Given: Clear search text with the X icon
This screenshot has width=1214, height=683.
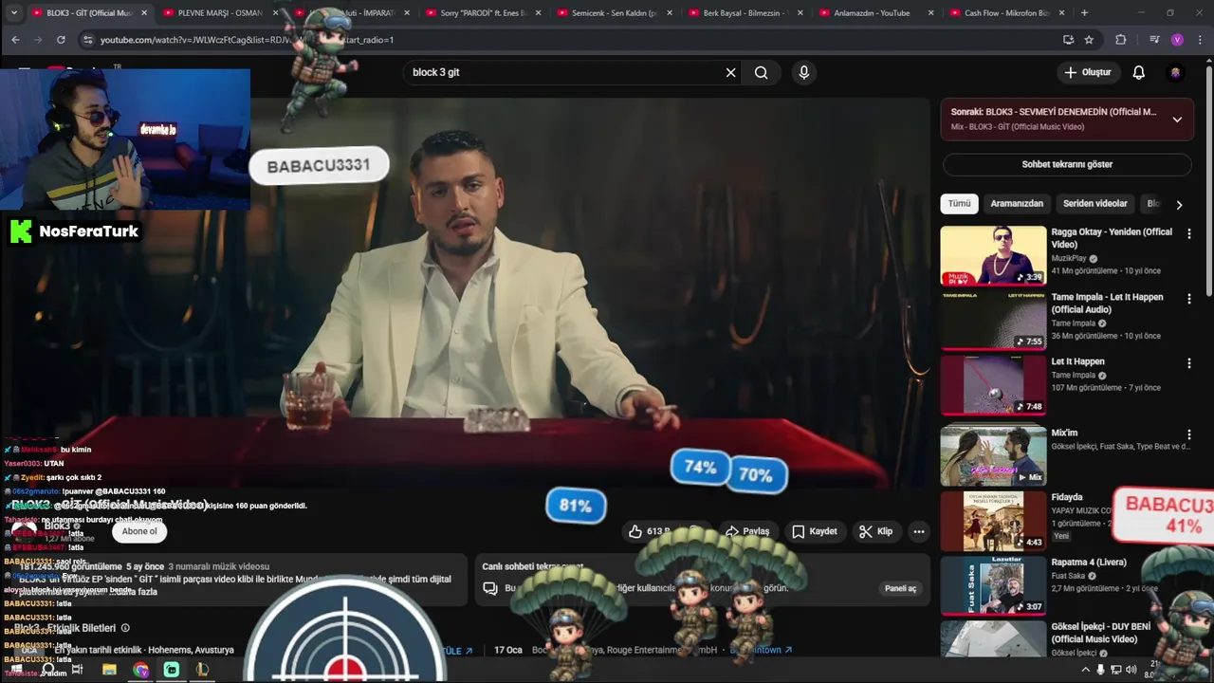Looking at the screenshot, I should [730, 72].
